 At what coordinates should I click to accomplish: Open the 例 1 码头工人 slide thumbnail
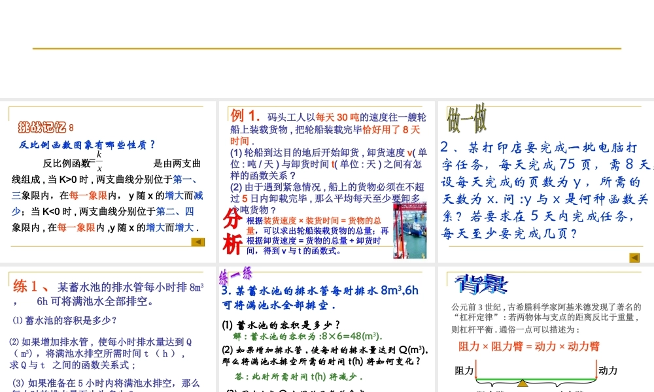327,182
